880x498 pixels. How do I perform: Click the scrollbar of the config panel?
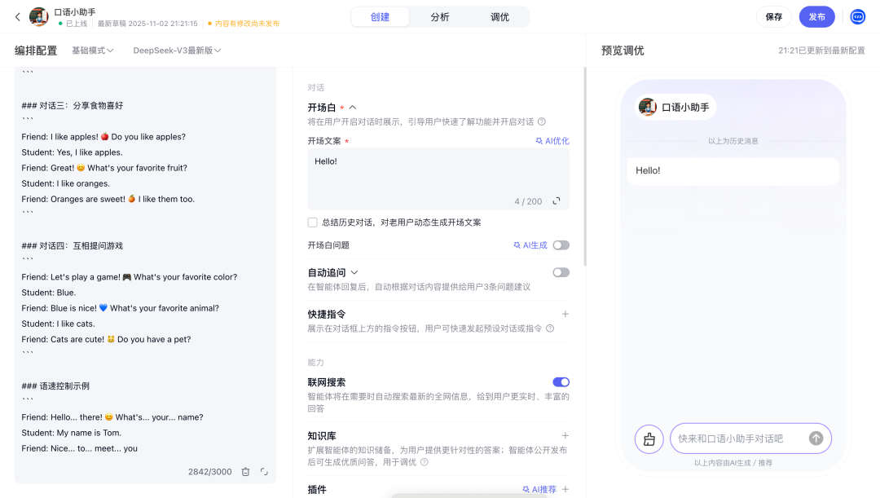point(584,166)
